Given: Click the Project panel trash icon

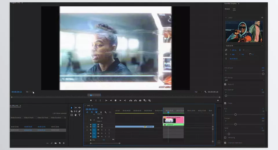Looking at the screenshot, I should click(x=64, y=143).
